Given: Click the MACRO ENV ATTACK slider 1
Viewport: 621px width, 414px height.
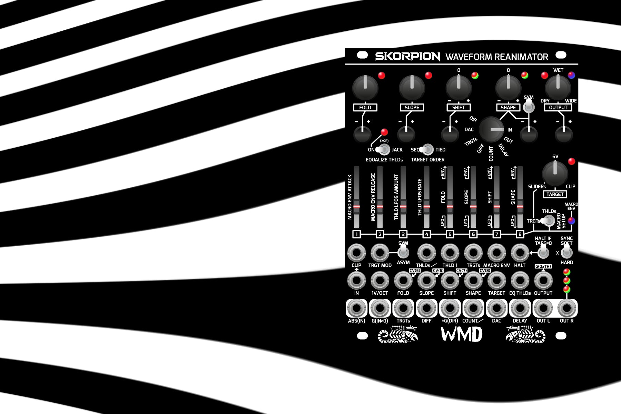Looking at the screenshot, I should tap(356, 197).
